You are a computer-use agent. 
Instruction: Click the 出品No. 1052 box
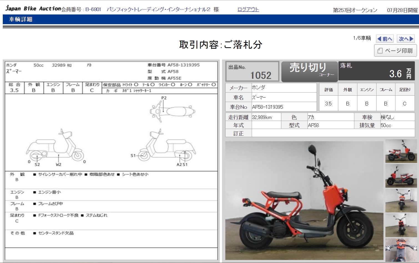click(x=252, y=71)
